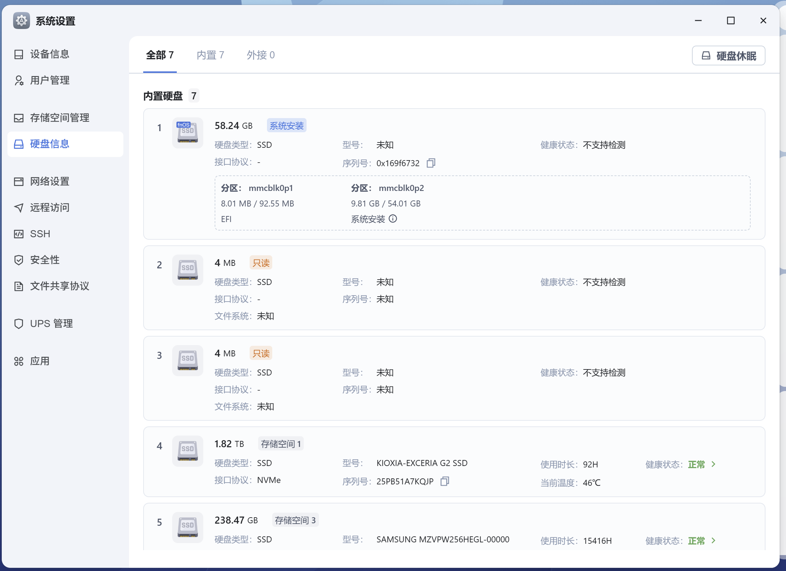Open 安全性 settings
786x571 pixels.
pyautogui.click(x=45, y=260)
